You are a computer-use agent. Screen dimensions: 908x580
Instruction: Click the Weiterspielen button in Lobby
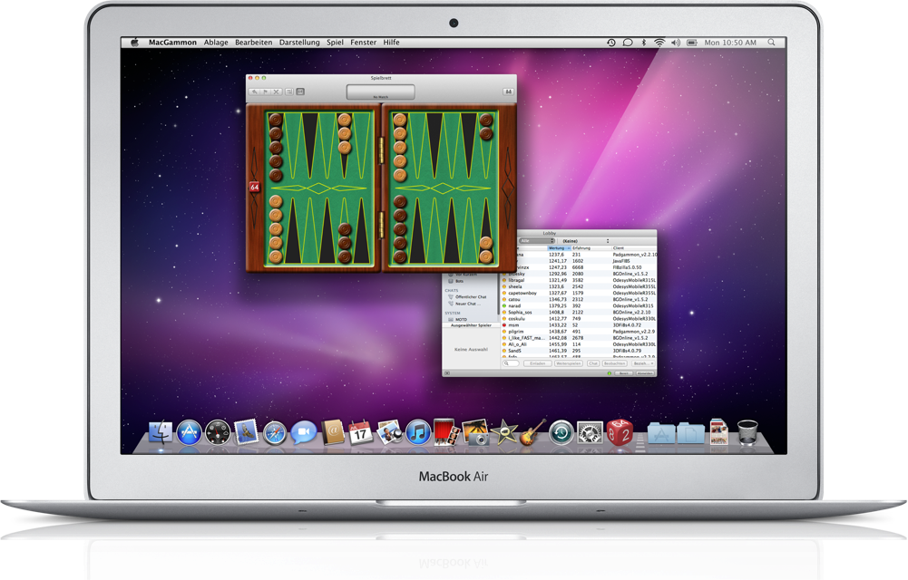569,363
